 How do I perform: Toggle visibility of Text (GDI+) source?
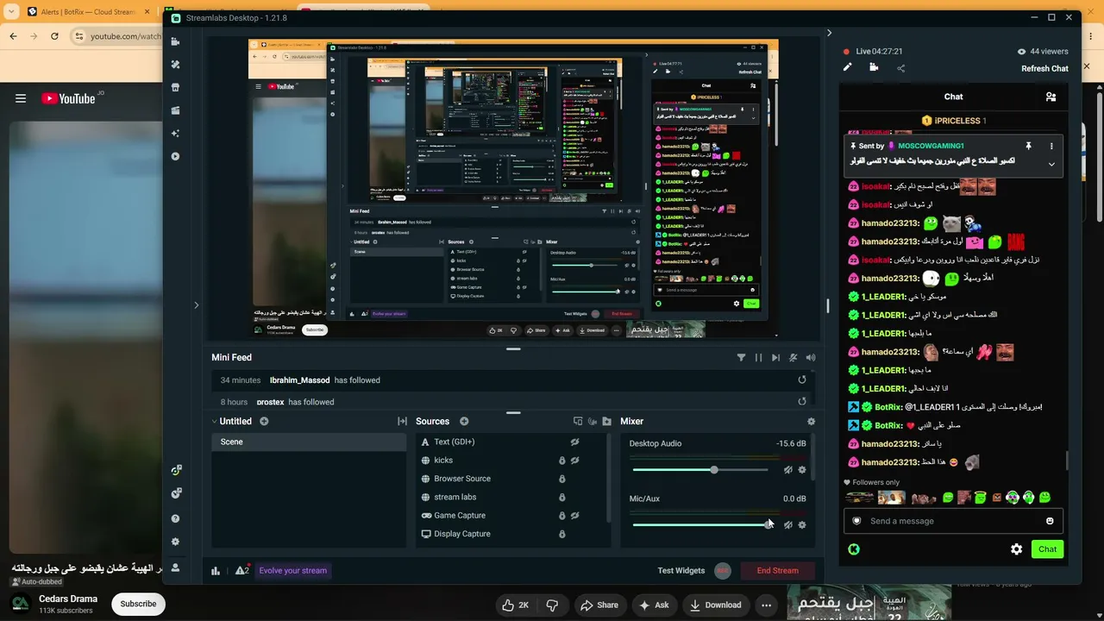574,442
